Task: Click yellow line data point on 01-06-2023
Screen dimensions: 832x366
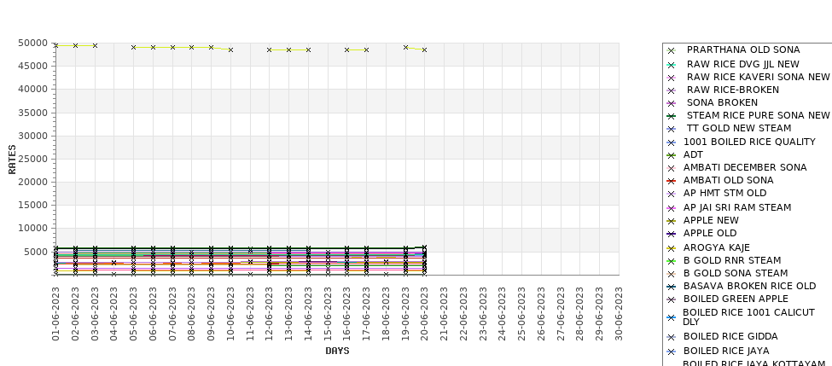Action: [56, 45]
